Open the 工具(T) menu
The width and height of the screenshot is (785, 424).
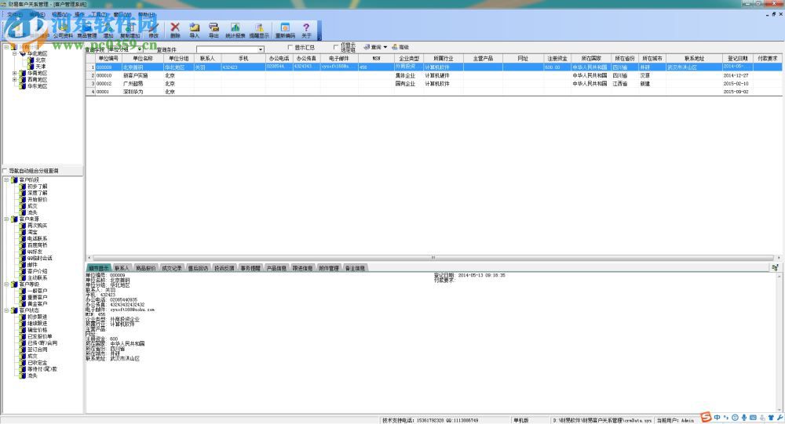click(x=99, y=15)
